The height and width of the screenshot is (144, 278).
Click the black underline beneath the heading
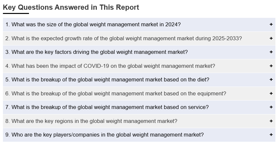[x=16, y=14]
